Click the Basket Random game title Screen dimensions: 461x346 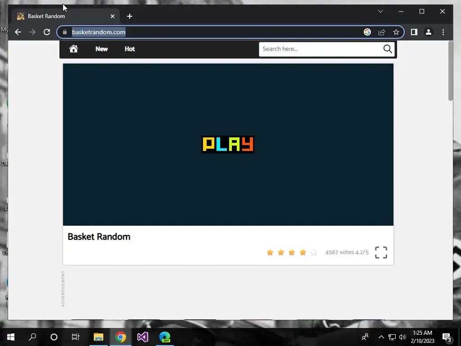click(99, 237)
